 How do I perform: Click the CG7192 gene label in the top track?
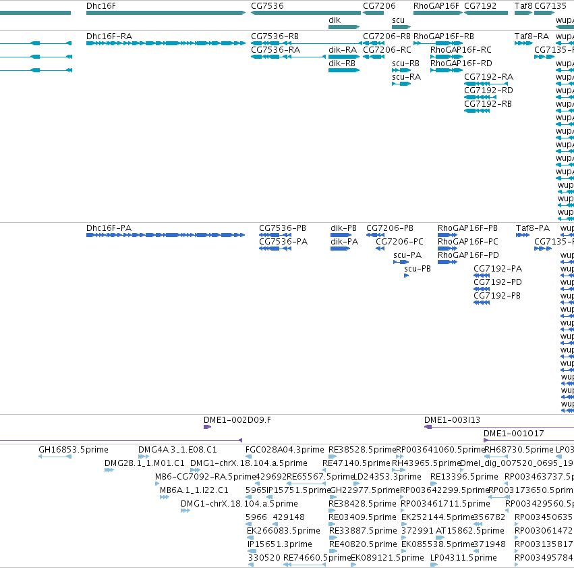(480, 6)
